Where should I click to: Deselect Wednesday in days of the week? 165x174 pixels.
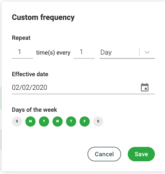pyautogui.click(x=58, y=122)
